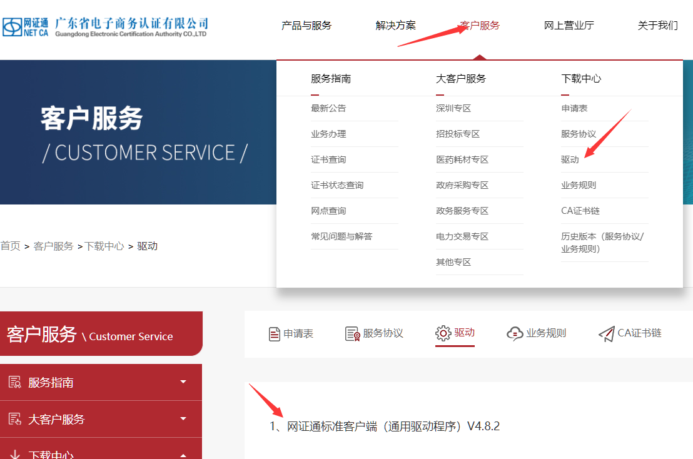Screen dimensions: 693x459
Task: Click the 申请表 document icon
Action: click(274, 334)
